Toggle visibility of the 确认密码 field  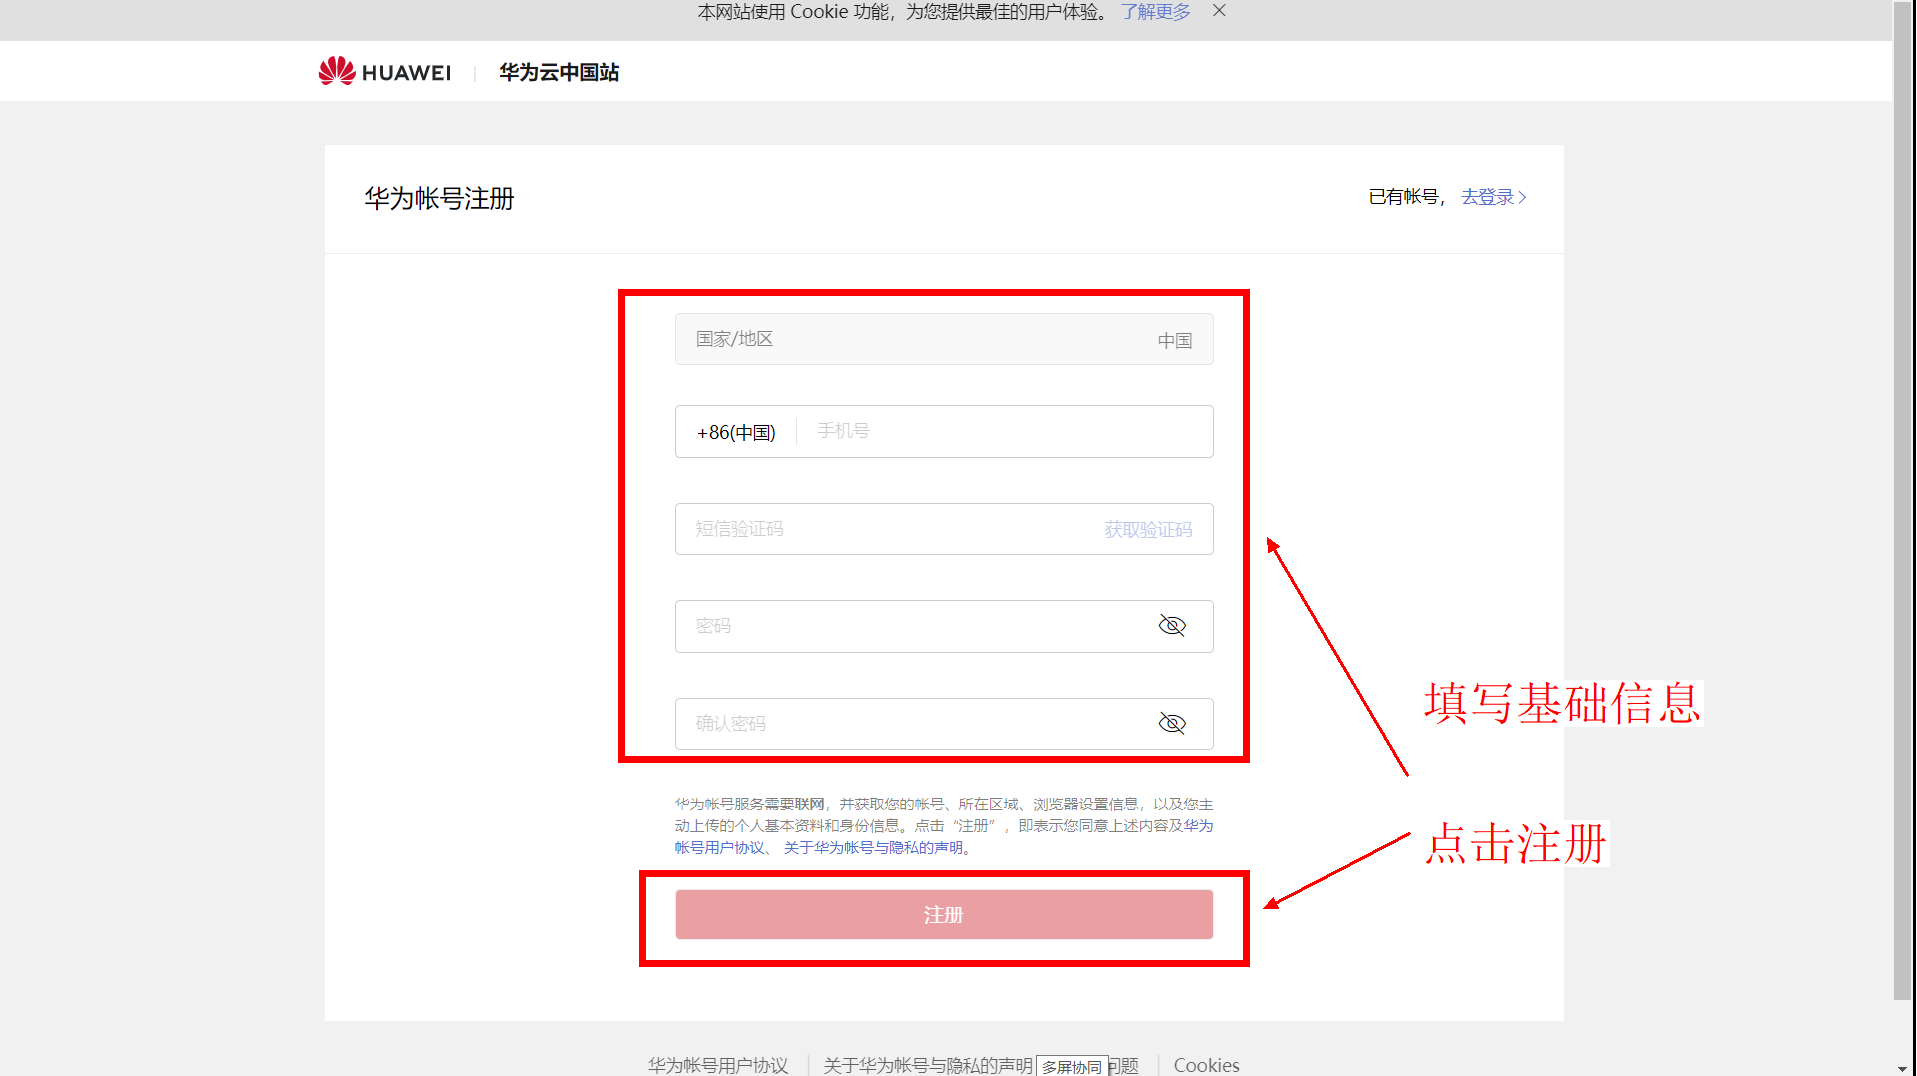(x=1172, y=724)
